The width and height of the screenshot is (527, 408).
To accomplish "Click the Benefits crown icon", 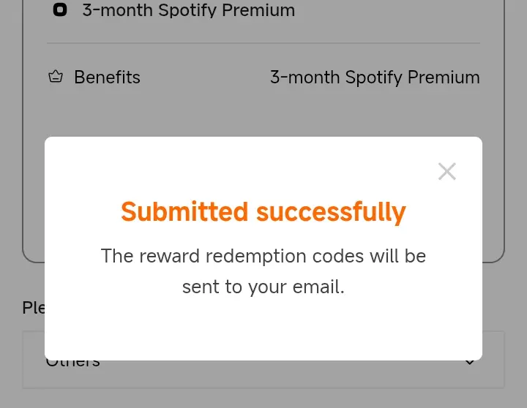I will click(56, 77).
